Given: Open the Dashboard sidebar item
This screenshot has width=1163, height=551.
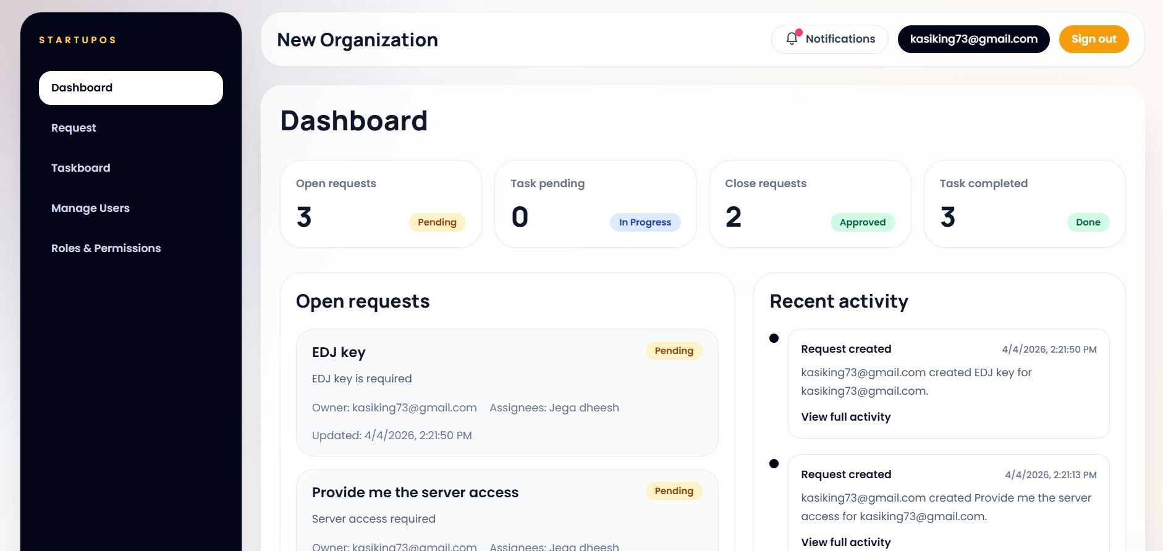Looking at the screenshot, I should coord(130,88).
